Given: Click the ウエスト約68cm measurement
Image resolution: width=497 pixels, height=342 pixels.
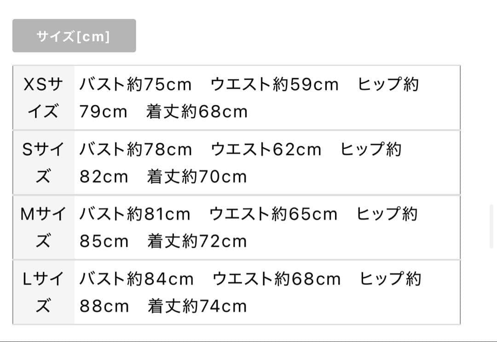Looking at the screenshot, I should [x=277, y=279].
